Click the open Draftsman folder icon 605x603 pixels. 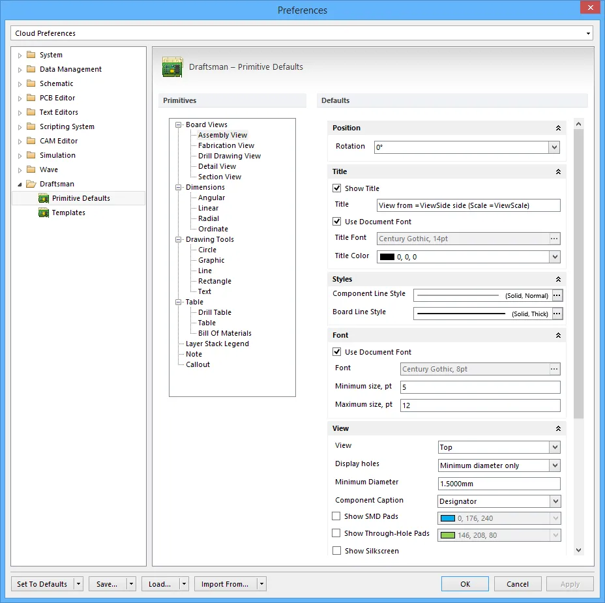[31, 184]
